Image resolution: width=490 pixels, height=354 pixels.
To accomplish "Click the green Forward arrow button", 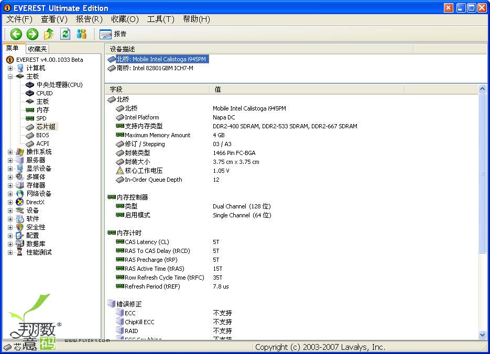I will 32,34.
